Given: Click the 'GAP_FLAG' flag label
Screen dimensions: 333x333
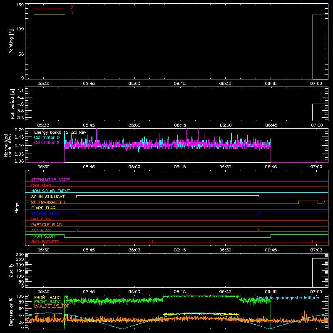Looking at the screenshot, I should [x=41, y=185].
